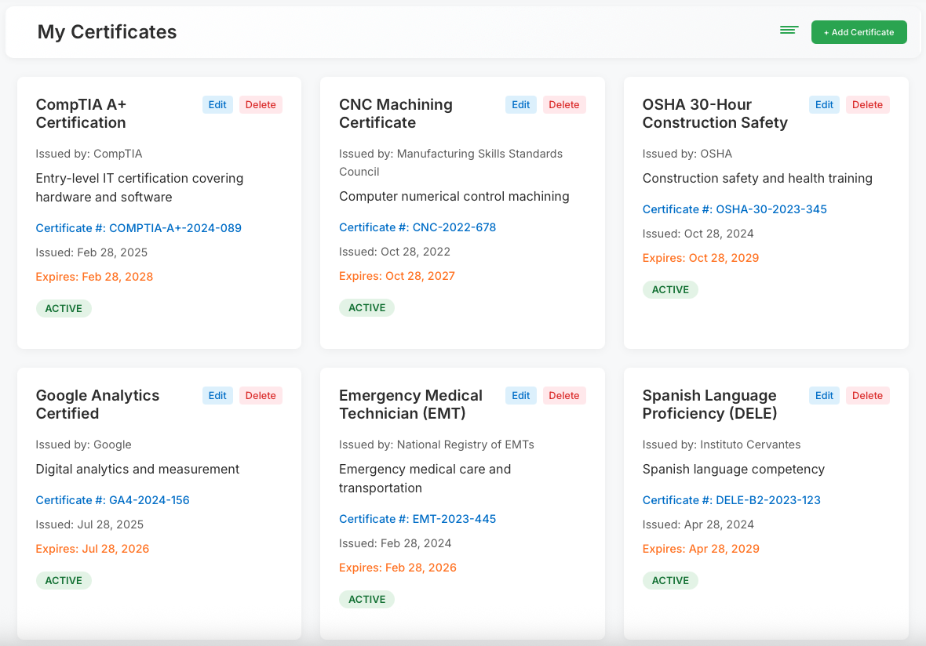
Task: Delete the Emergency Medical Technician card
Action: coord(564,395)
